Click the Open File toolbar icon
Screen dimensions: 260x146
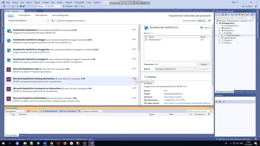pyautogui.click(x=17, y=6)
